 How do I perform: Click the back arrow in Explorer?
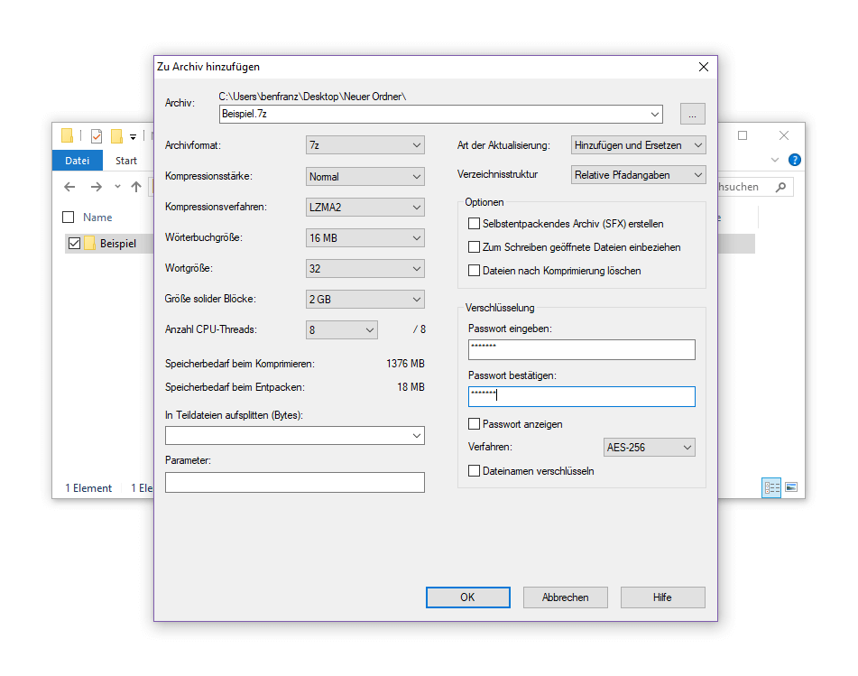69,187
